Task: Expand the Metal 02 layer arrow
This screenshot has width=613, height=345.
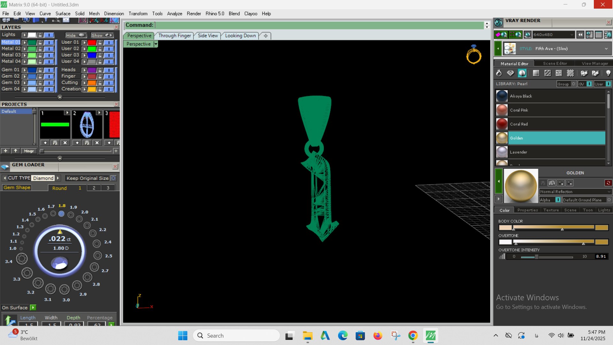Action: point(24,49)
